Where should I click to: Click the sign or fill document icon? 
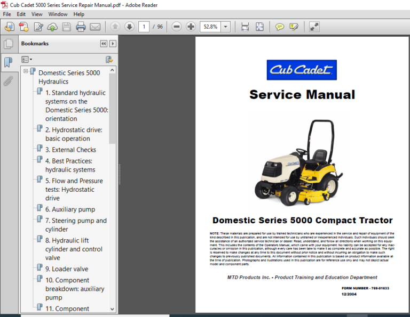(38, 27)
